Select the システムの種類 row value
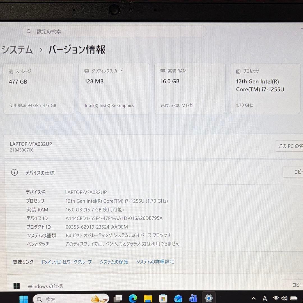The width and height of the screenshot is (303, 303). (x=118, y=235)
